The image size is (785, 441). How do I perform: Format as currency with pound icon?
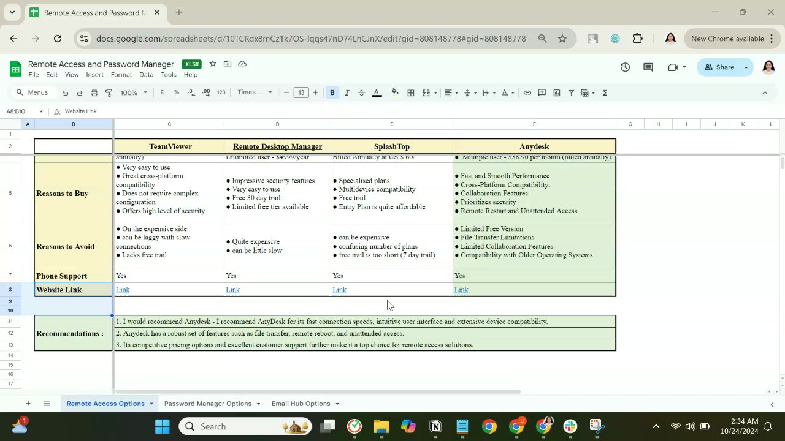[162, 93]
